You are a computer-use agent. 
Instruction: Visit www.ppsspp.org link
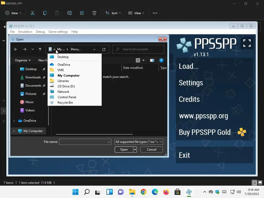[x=214, y=116]
